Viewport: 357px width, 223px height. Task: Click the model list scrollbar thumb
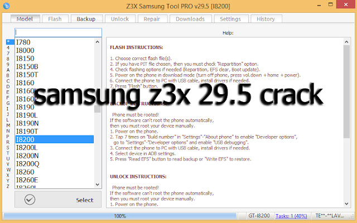click(98, 109)
